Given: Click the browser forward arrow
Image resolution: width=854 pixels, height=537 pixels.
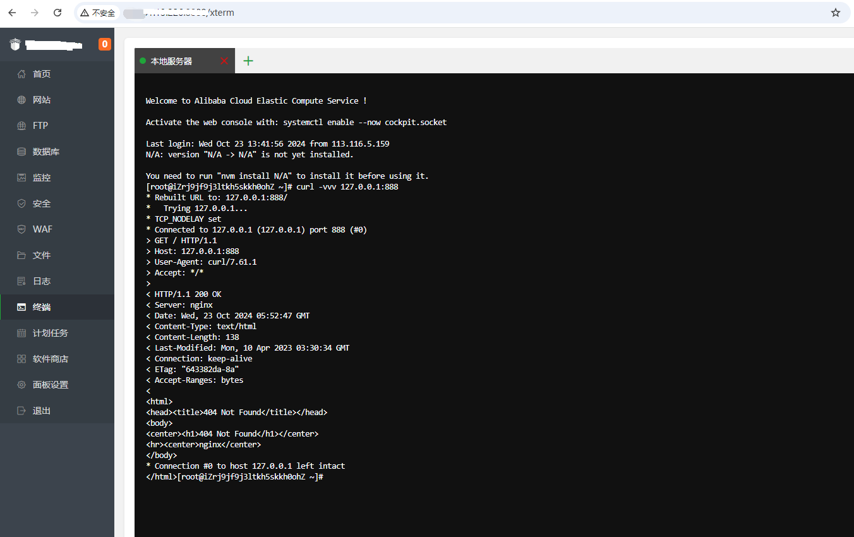Looking at the screenshot, I should click(35, 13).
